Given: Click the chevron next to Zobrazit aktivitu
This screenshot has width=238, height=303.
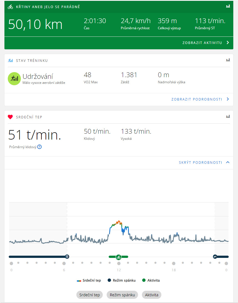Looking at the screenshot, I should [228, 43].
